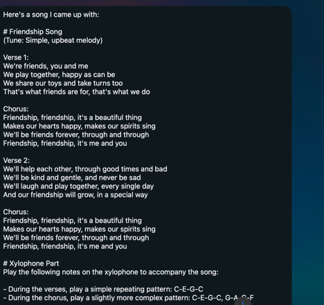Click 'And our friendship will grow' line
This screenshot has width=324, height=305.
tap(75, 195)
